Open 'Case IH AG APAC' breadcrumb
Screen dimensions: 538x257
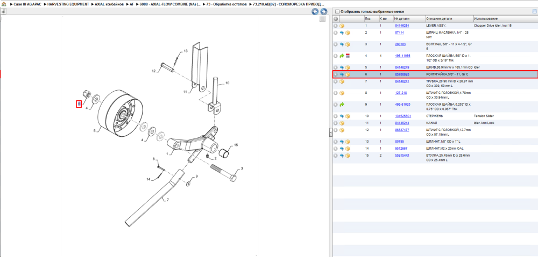[27, 4]
